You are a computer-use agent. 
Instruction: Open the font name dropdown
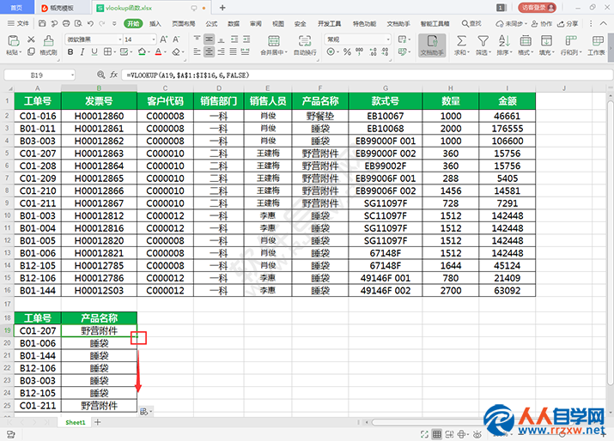point(120,39)
